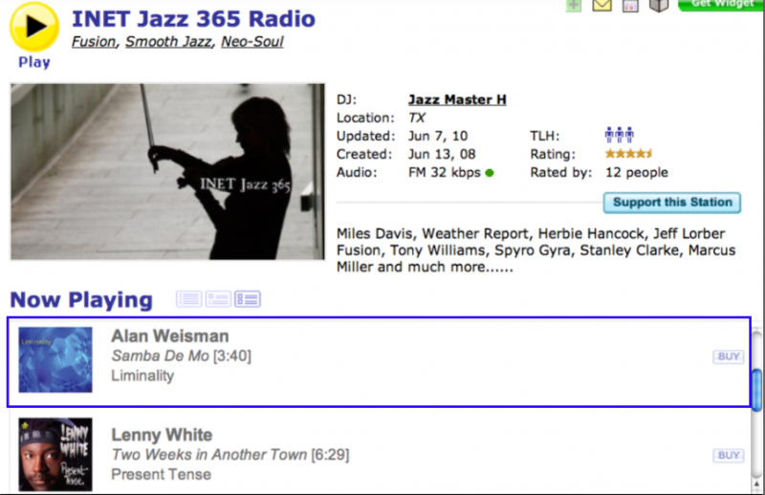Screen dimensions: 765x495
Task: Open DJ Jazz Master H profile
Action: tap(456, 99)
